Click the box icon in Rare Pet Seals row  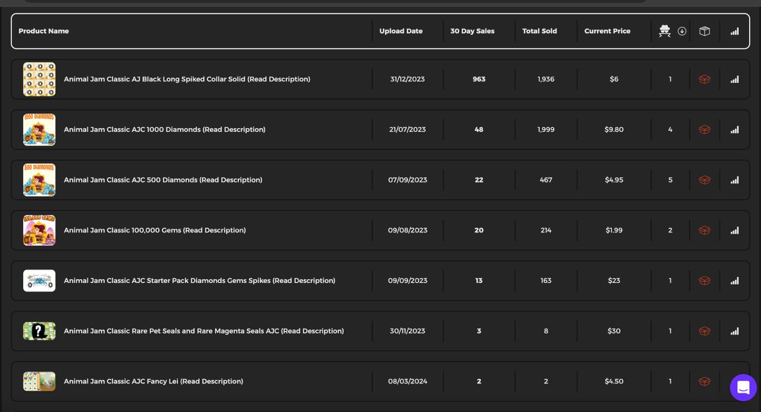(705, 331)
